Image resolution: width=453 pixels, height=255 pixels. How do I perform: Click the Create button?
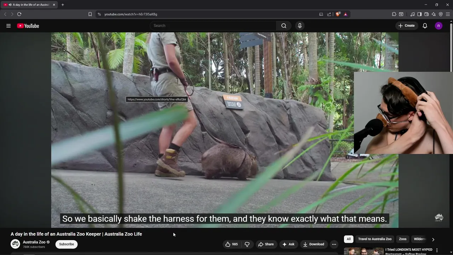tap(406, 25)
